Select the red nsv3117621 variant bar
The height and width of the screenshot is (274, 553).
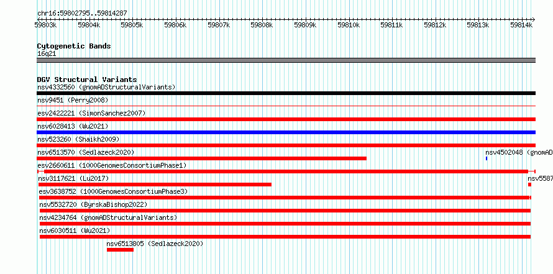coord(155,185)
